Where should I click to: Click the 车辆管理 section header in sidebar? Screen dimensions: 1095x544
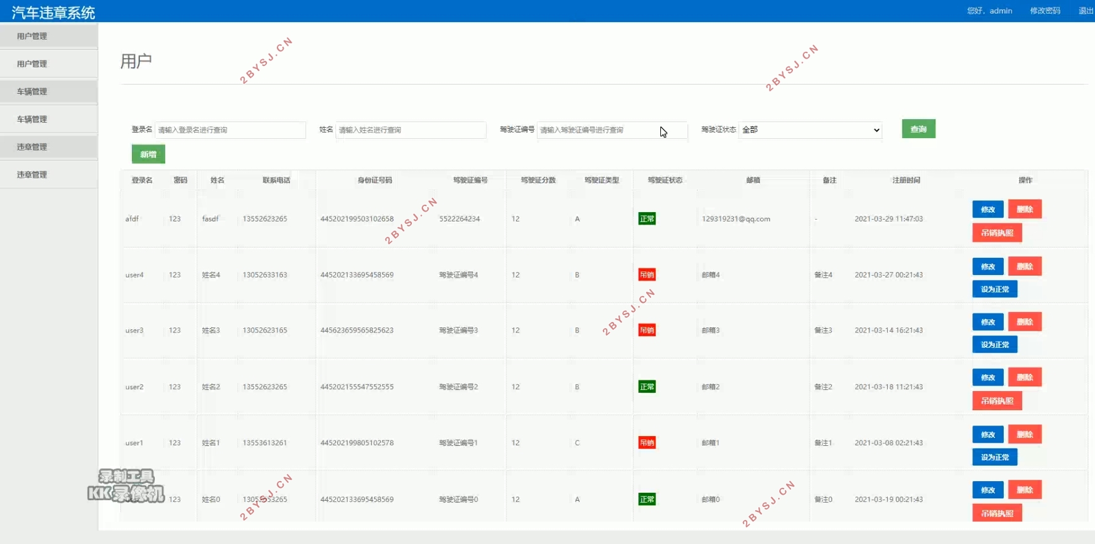click(x=49, y=91)
